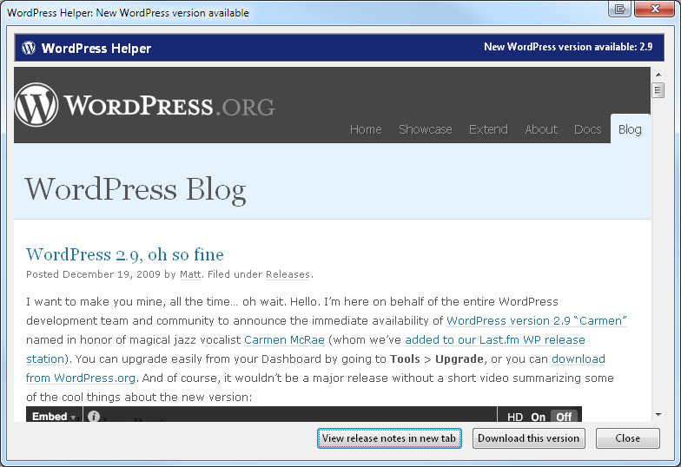
Task: Go to the Showcase tab
Action: 425,129
